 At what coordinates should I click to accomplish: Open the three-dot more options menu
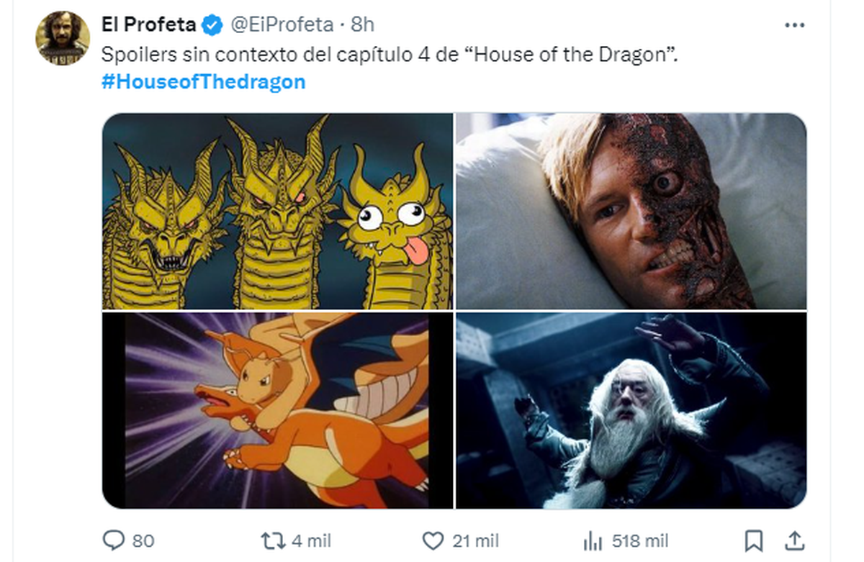[794, 25]
